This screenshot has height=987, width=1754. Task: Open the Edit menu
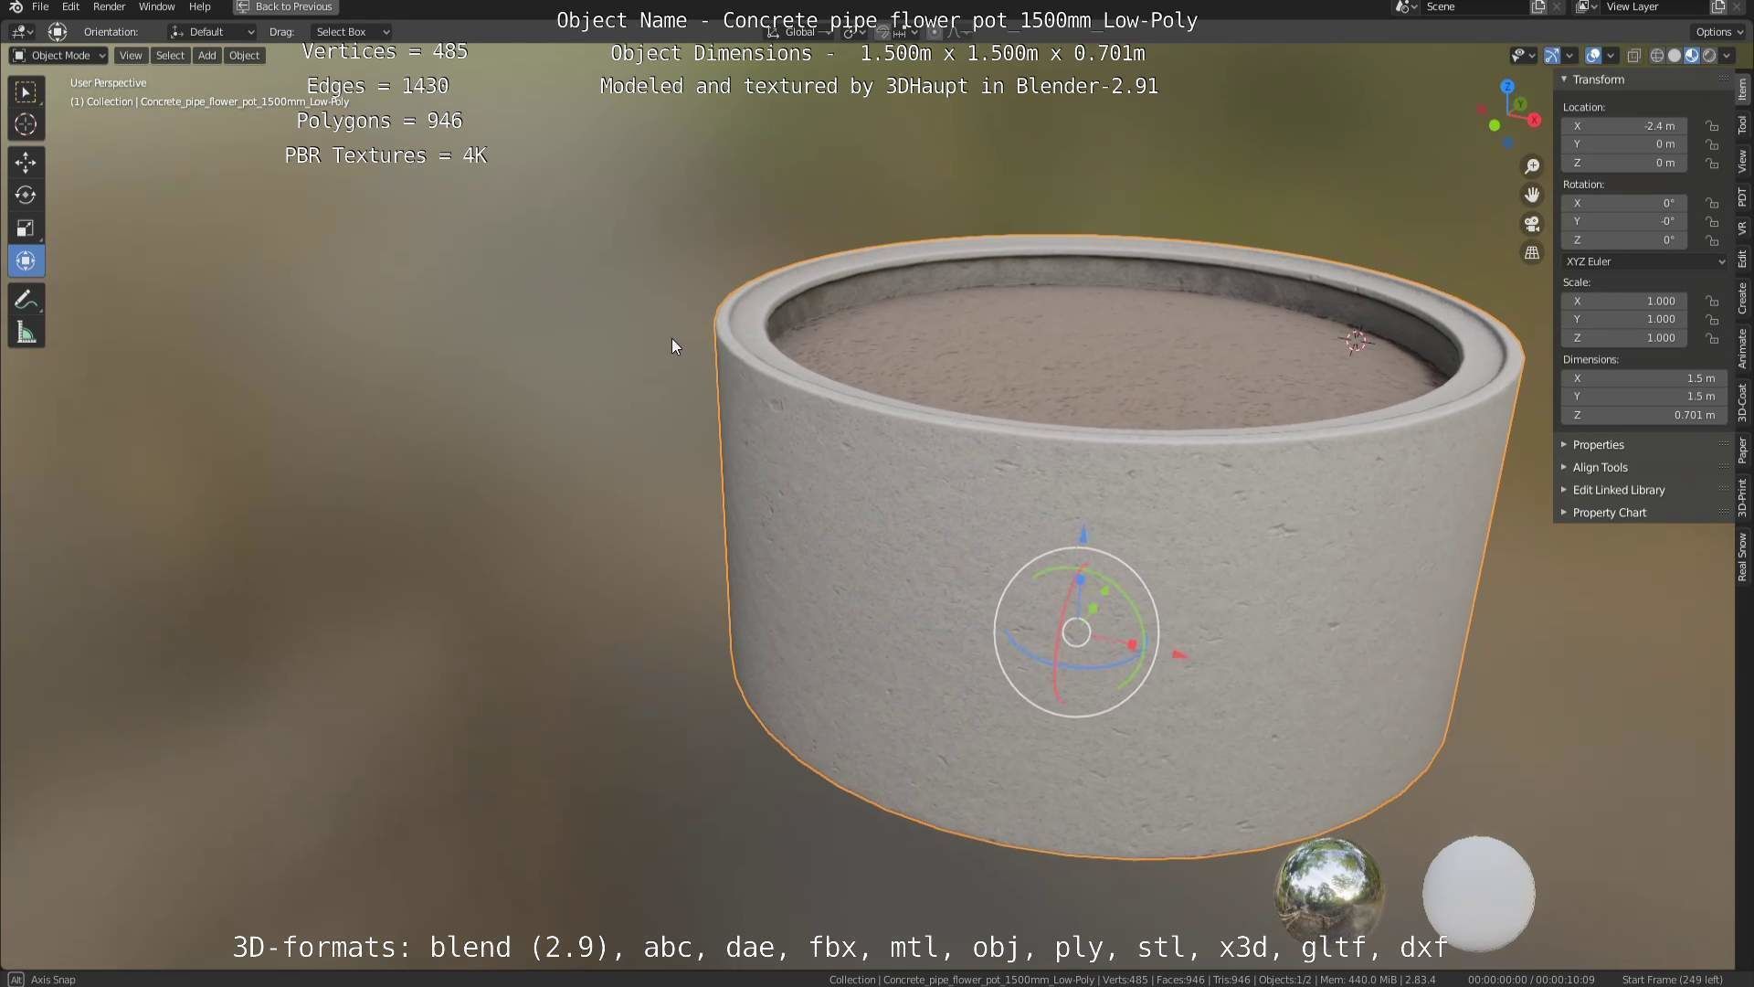pos(70,6)
